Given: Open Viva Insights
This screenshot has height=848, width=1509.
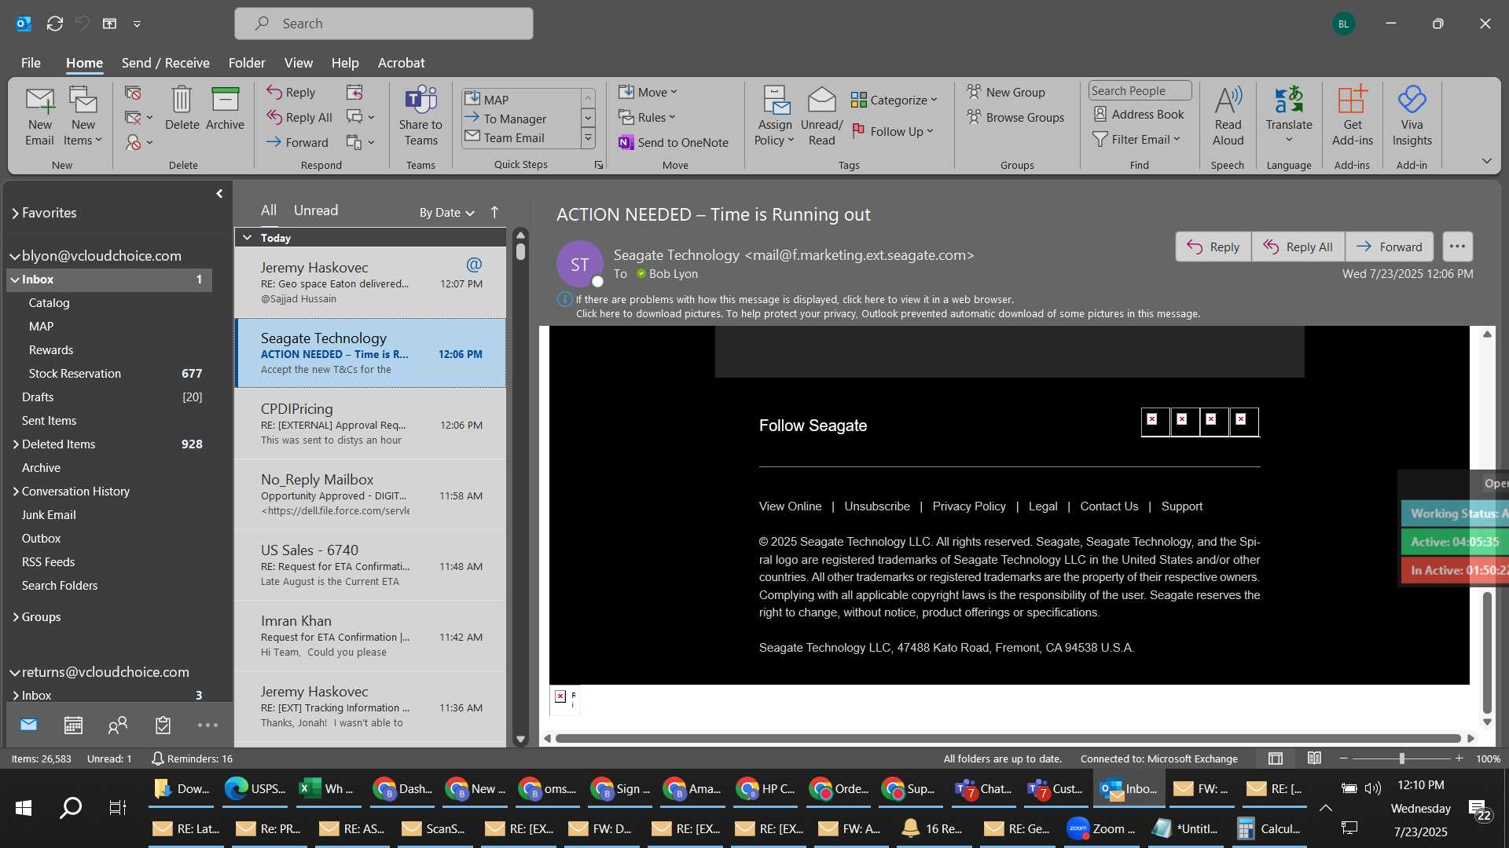Looking at the screenshot, I should [x=1412, y=116].
